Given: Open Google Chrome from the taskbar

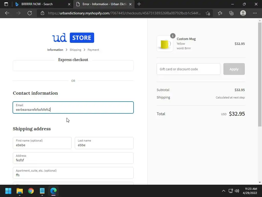Looking at the screenshot, I should (x=31, y=191).
